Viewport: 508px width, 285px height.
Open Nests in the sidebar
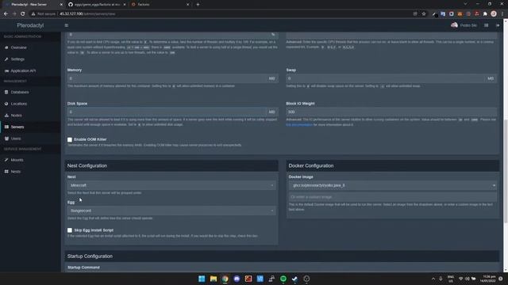click(16, 172)
